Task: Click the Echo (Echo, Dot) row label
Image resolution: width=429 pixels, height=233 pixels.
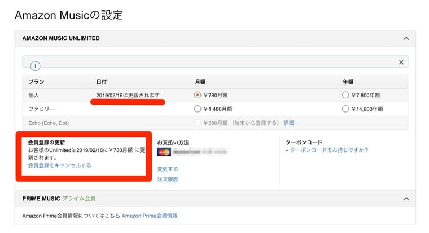Action: [x=49, y=123]
